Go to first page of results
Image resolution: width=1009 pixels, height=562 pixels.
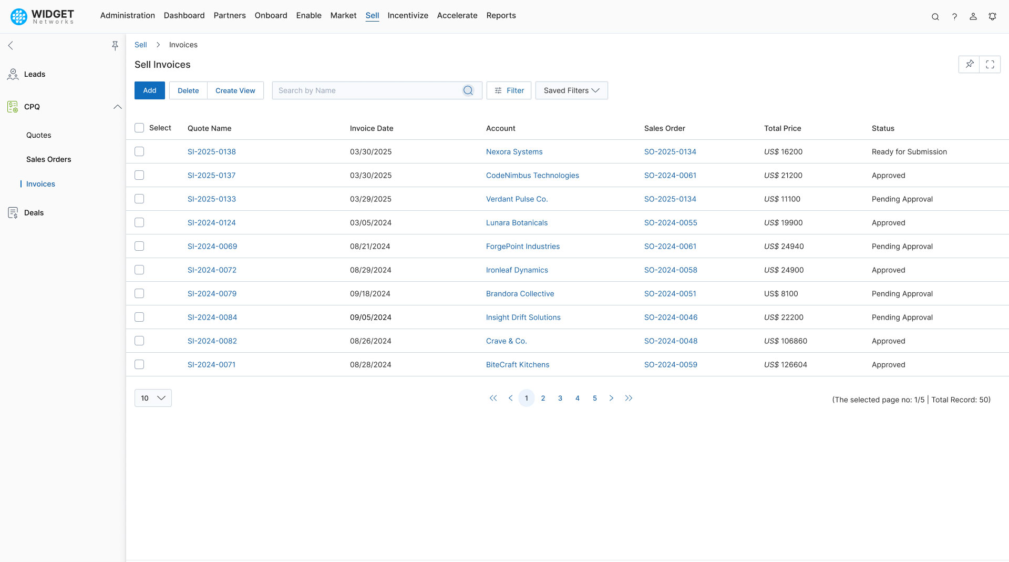[x=493, y=398]
